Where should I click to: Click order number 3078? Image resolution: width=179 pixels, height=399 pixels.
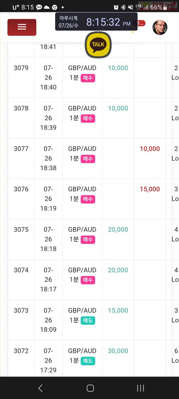pos(21,108)
